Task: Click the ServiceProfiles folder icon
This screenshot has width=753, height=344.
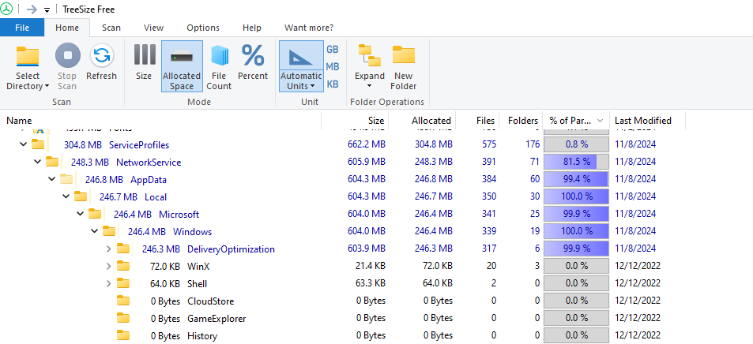Action: (38, 144)
